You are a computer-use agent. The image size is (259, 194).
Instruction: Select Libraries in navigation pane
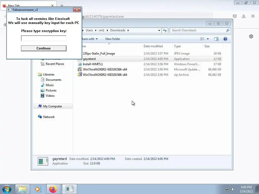[49, 75]
